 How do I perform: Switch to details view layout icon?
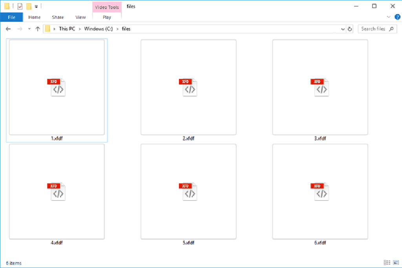(387, 263)
